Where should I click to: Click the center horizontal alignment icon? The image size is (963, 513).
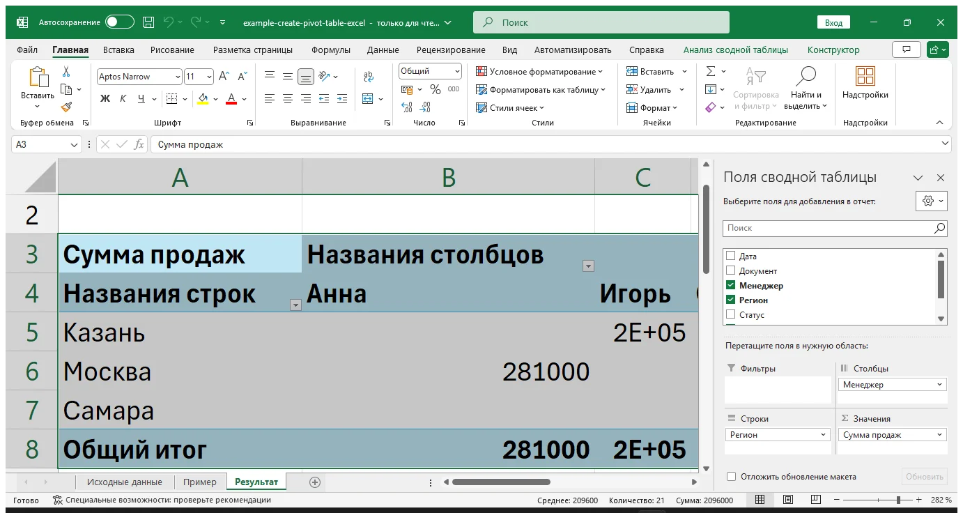[287, 99]
